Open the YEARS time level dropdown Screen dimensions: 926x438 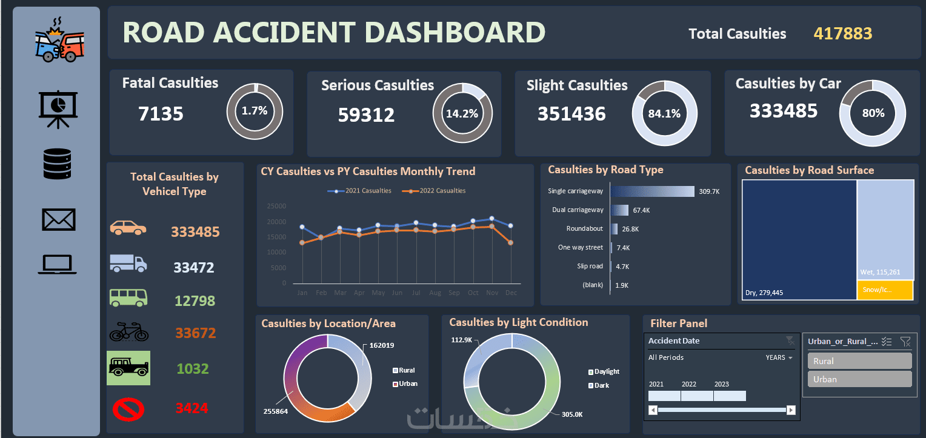pyautogui.click(x=779, y=357)
